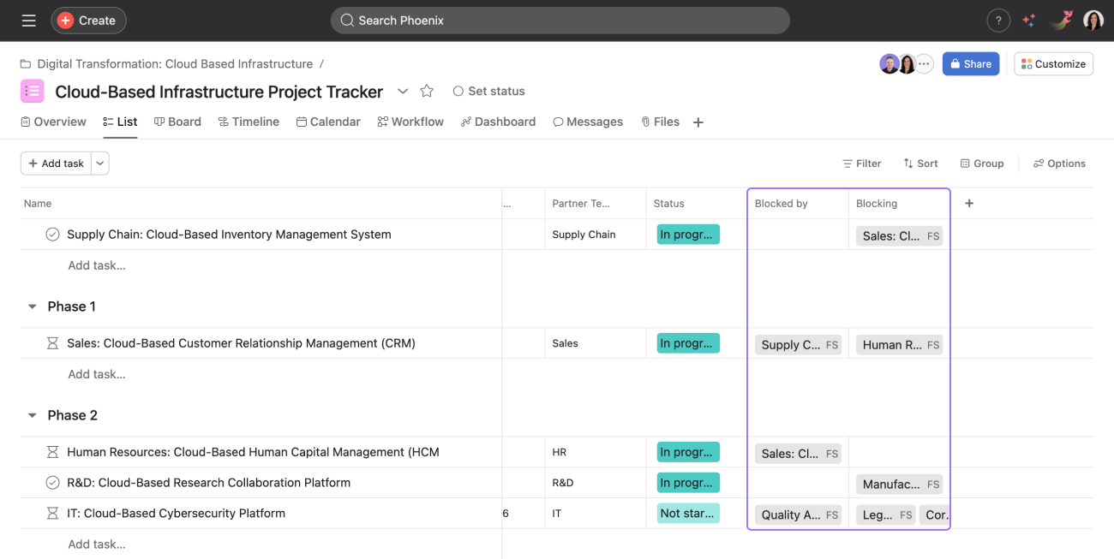
Task: Star the project as favorite
Action: click(x=427, y=91)
